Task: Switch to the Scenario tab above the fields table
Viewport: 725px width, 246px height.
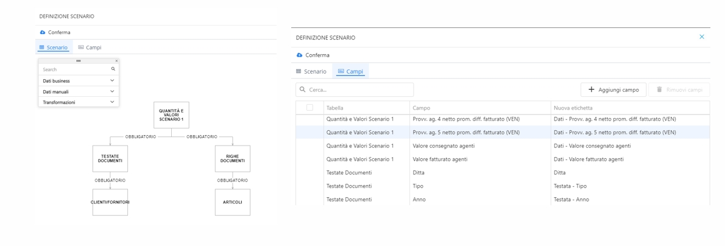Action: [x=311, y=71]
